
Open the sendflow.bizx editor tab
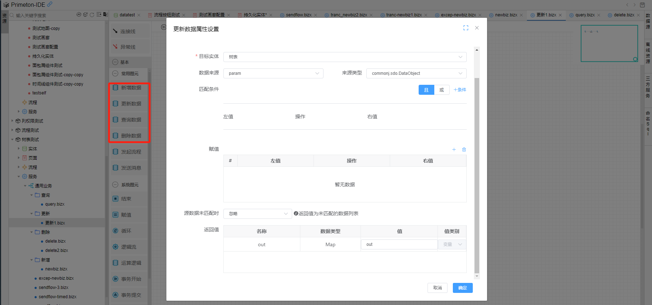point(299,15)
